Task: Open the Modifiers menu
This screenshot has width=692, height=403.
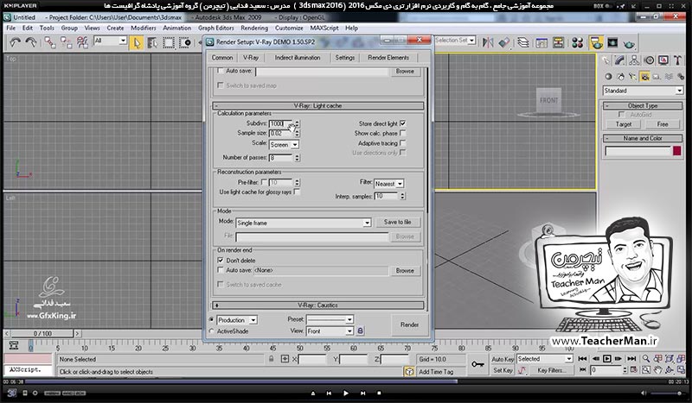Action: click(x=144, y=28)
